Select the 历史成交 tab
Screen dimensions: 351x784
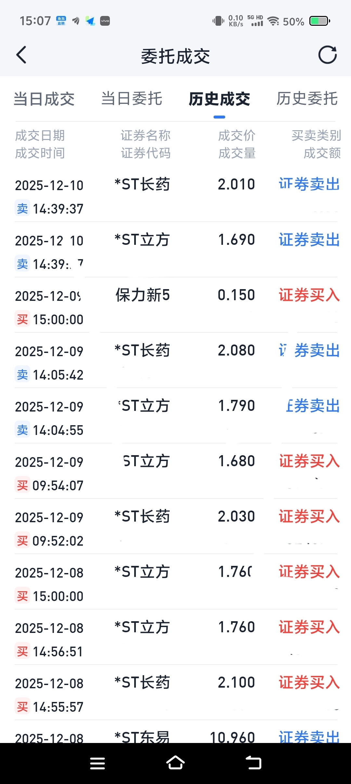(x=219, y=99)
